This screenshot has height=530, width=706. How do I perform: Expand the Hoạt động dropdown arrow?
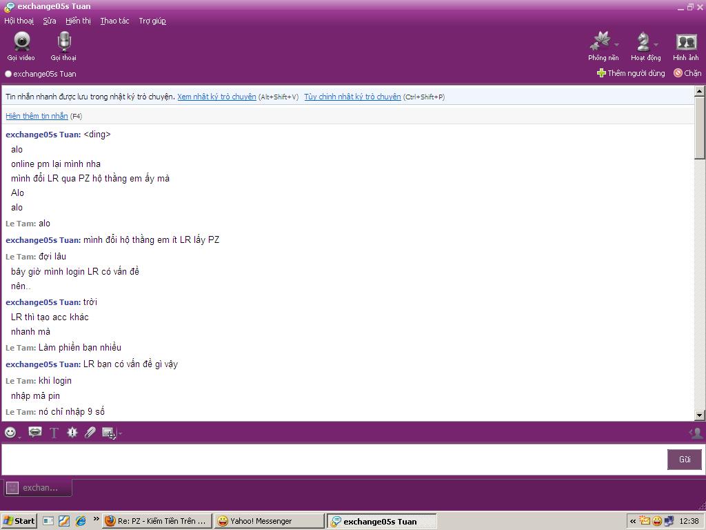[x=656, y=44]
